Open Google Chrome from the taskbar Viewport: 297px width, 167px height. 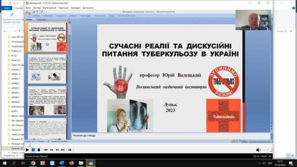[33, 163]
